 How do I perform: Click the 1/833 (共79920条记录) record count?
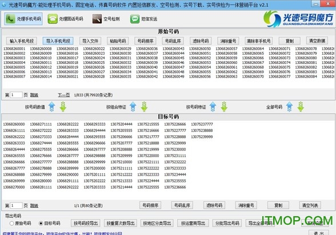tap(93, 95)
